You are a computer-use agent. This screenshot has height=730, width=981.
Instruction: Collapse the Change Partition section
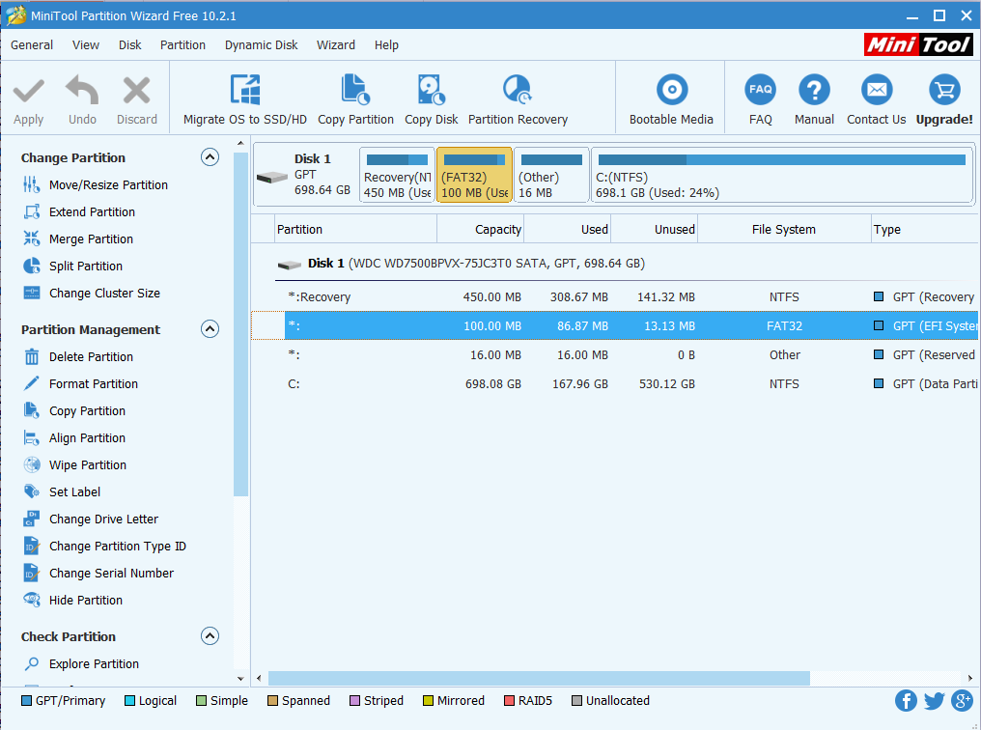(x=210, y=157)
